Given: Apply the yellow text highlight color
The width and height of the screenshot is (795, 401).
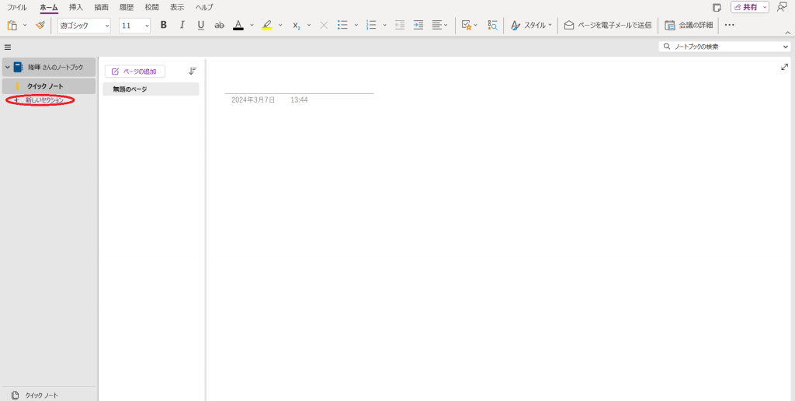Looking at the screenshot, I should pos(267,25).
